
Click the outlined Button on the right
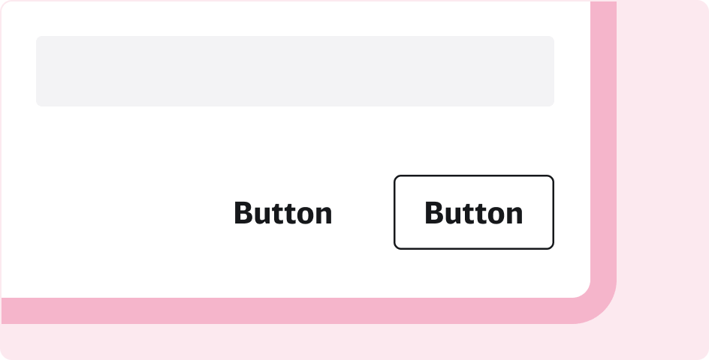click(473, 212)
